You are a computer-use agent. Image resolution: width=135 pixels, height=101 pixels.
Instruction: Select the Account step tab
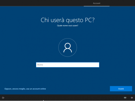(x=97, y=3)
